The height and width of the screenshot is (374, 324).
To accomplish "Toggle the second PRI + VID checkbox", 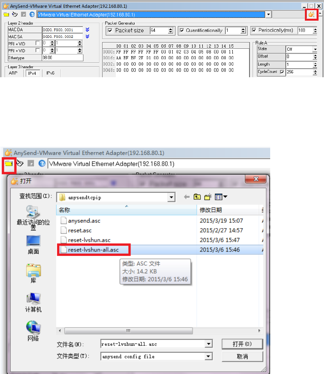I will 37,50.
